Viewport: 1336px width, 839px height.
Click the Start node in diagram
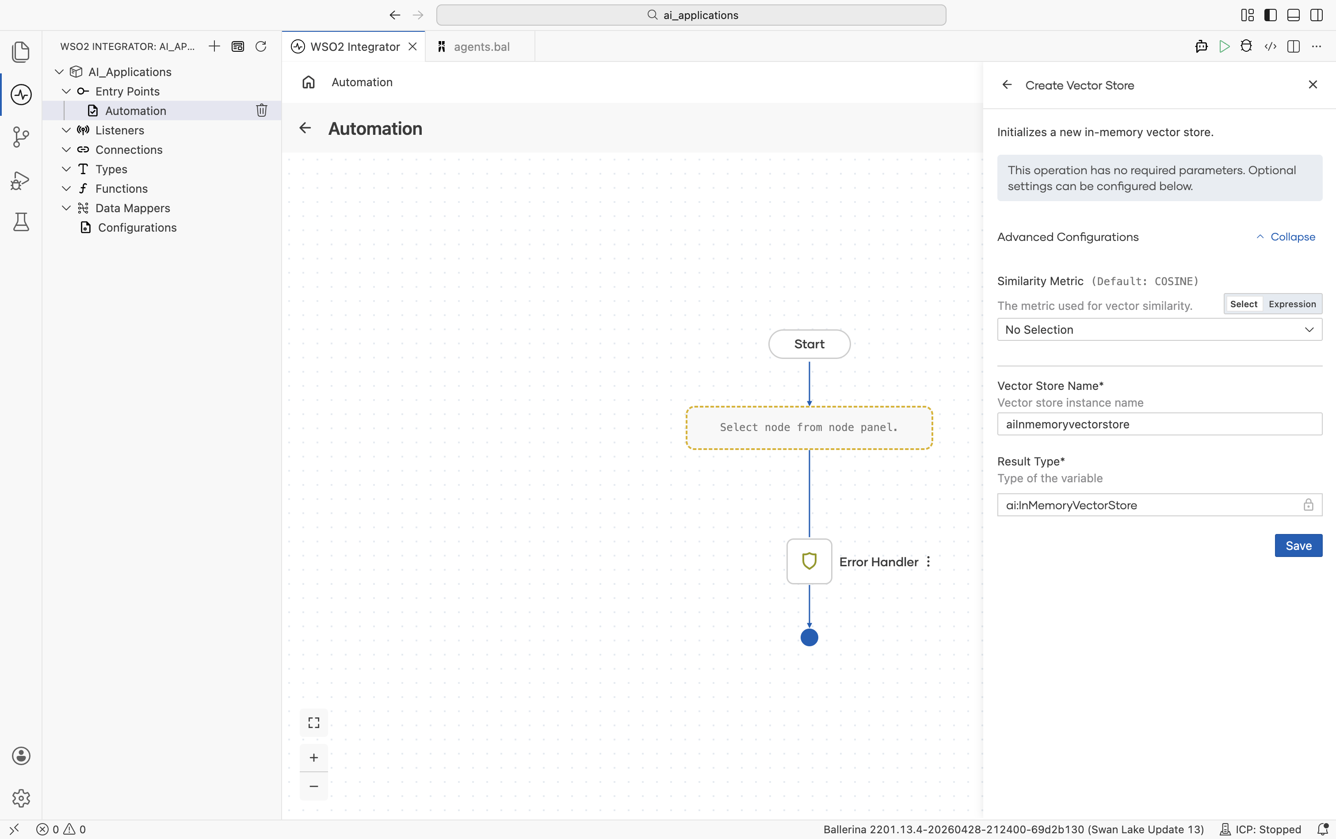click(809, 344)
